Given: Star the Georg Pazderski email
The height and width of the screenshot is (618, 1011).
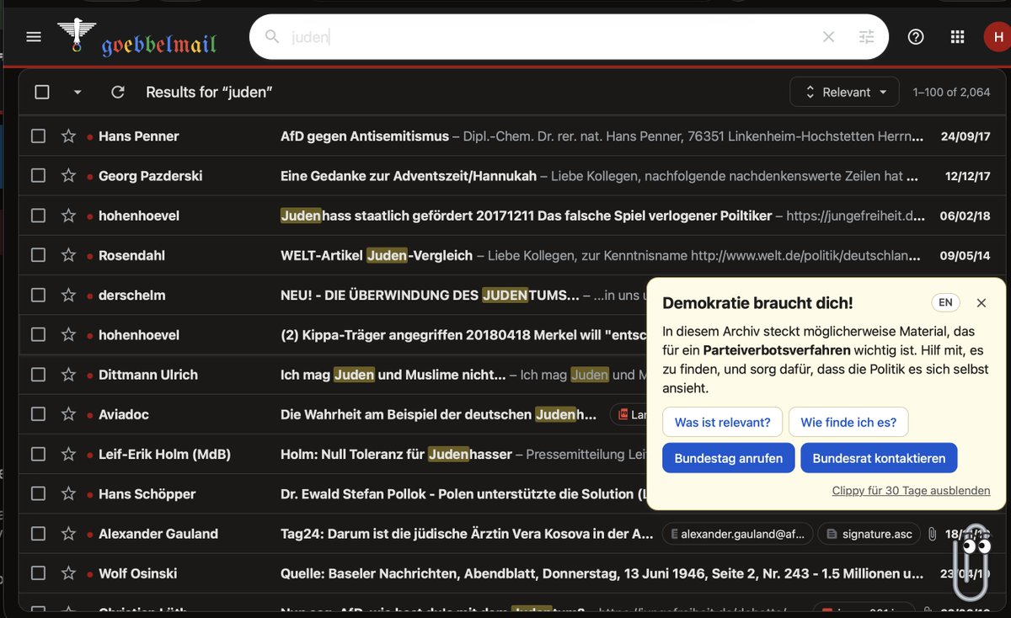Looking at the screenshot, I should [68, 176].
